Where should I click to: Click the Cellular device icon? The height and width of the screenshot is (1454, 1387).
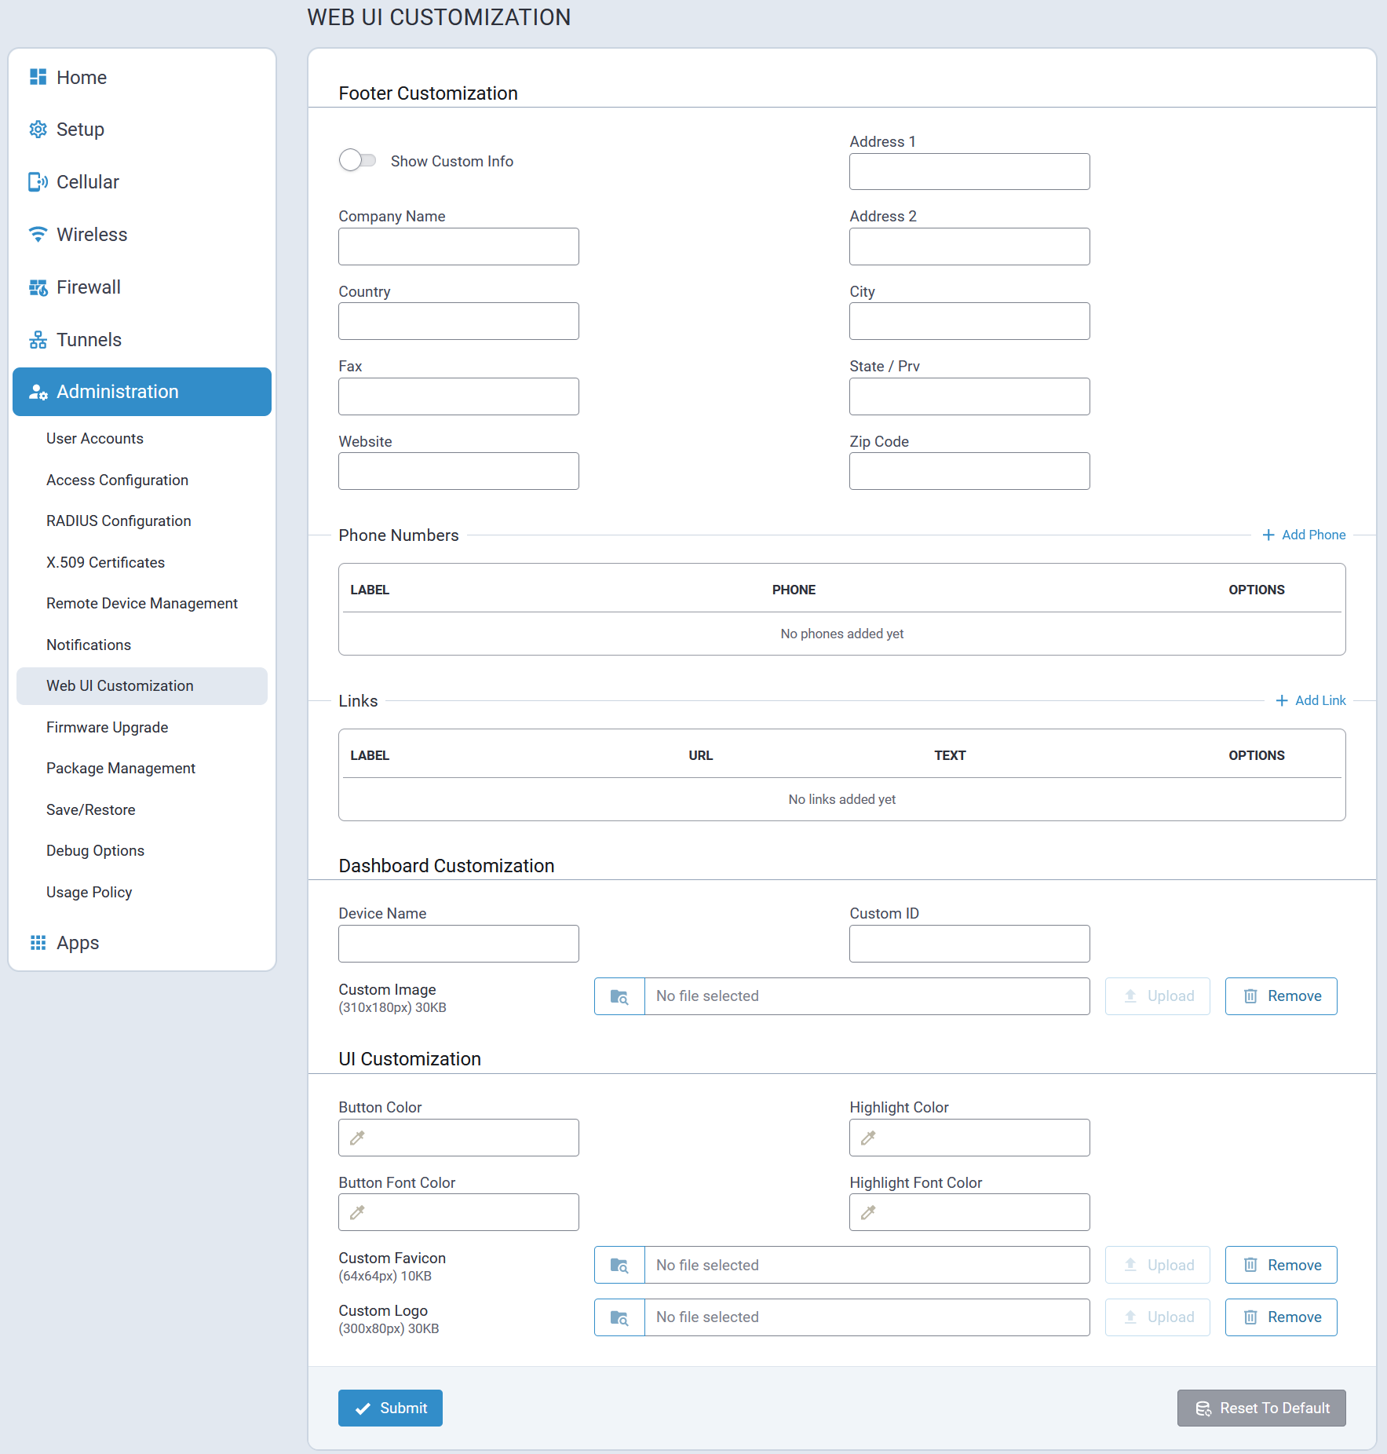pos(38,182)
